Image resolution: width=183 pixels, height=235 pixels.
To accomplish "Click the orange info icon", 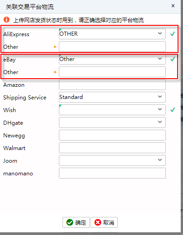I will (6, 20).
